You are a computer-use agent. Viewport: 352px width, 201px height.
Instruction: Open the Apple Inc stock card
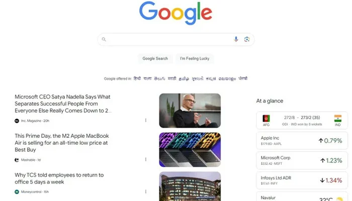tap(302, 141)
